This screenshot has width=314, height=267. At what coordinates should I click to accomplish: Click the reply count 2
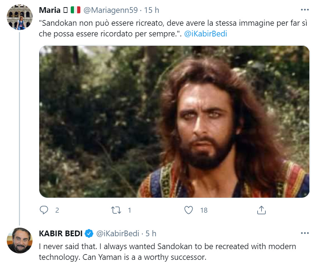[x=57, y=210]
